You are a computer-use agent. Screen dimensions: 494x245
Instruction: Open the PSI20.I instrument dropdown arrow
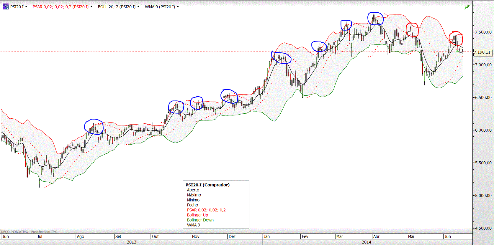[26, 7]
